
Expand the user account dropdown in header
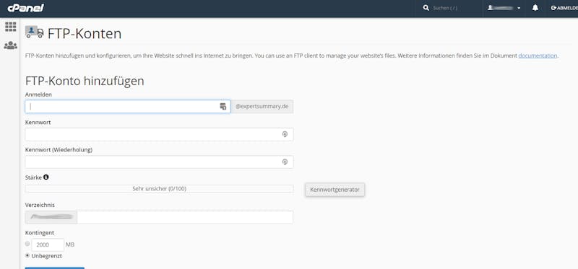[504, 8]
